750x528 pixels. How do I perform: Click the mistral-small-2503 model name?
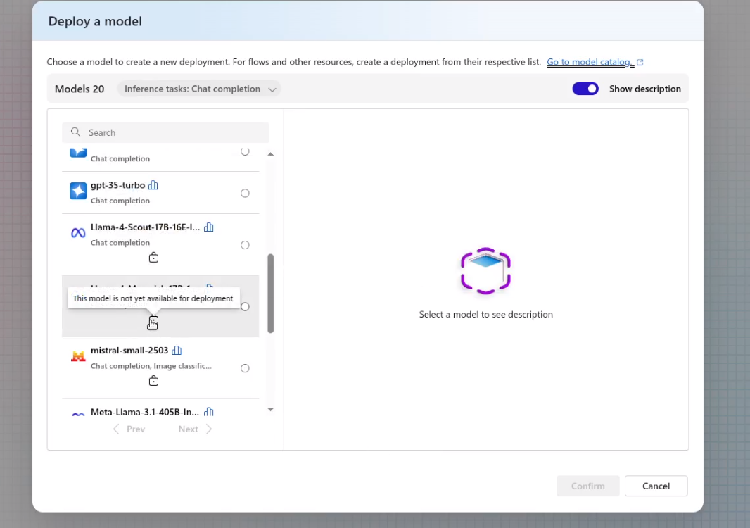129,351
